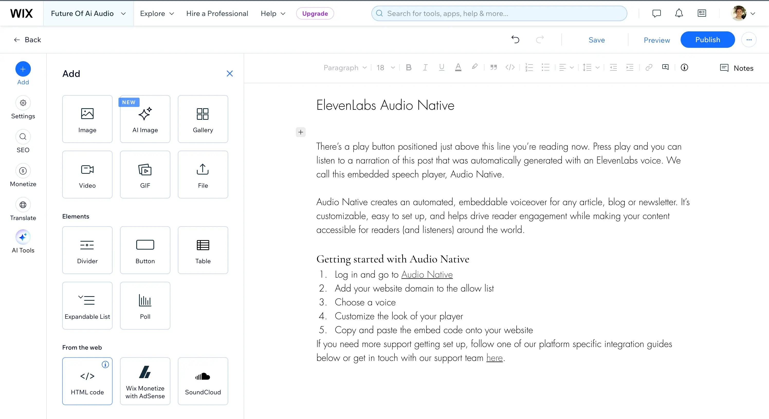769x419 pixels.
Task: Open the AI Tools panel
Action: [x=23, y=241]
